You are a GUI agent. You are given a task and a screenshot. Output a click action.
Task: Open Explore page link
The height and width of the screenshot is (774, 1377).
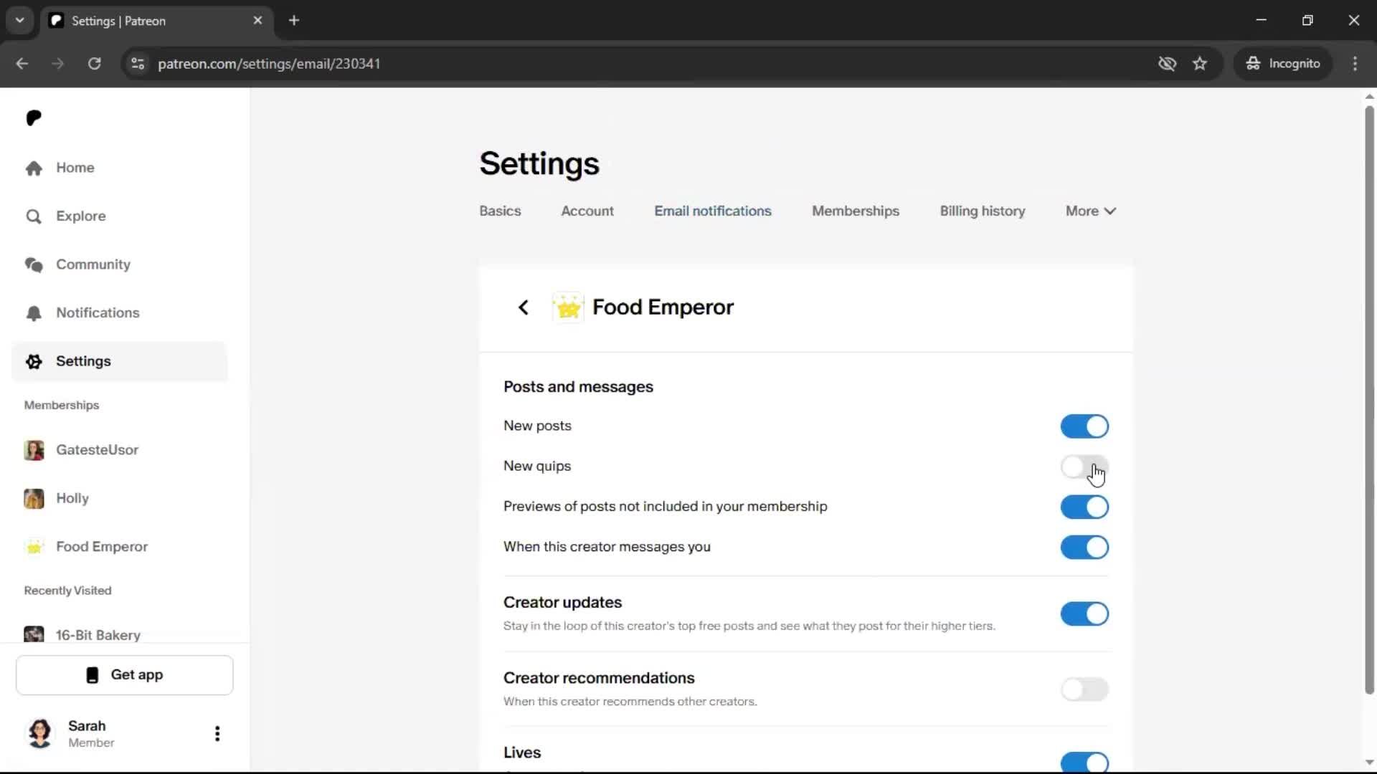click(120, 216)
